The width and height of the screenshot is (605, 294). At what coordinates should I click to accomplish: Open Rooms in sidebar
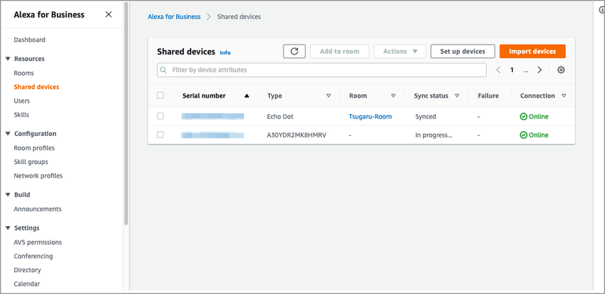pos(24,73)
